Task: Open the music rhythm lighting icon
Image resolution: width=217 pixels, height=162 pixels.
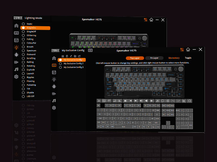Action: [54, 101]
